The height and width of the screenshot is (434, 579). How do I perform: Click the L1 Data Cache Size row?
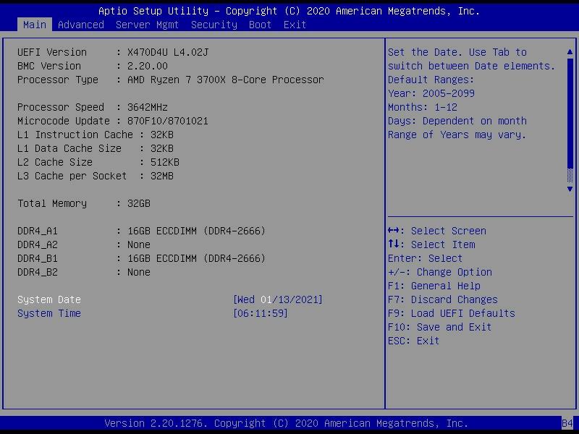coord(96,148)
